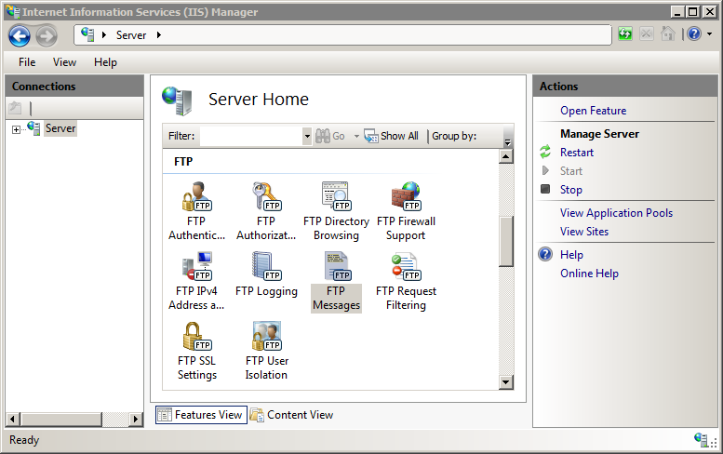Click the Help link in Actions pane
Viewport: 723px width, 454px height.
[x=571, y=254]
